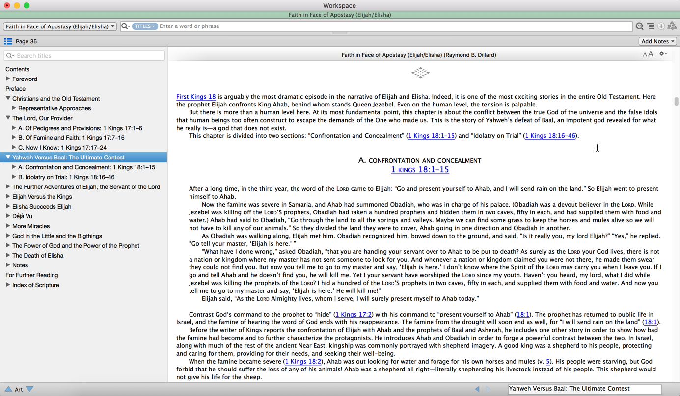Follow the 1 Kings 18:16–46 link
This screenshot has width=680, height=396.
pyautogui.click(x=550, y=136)
